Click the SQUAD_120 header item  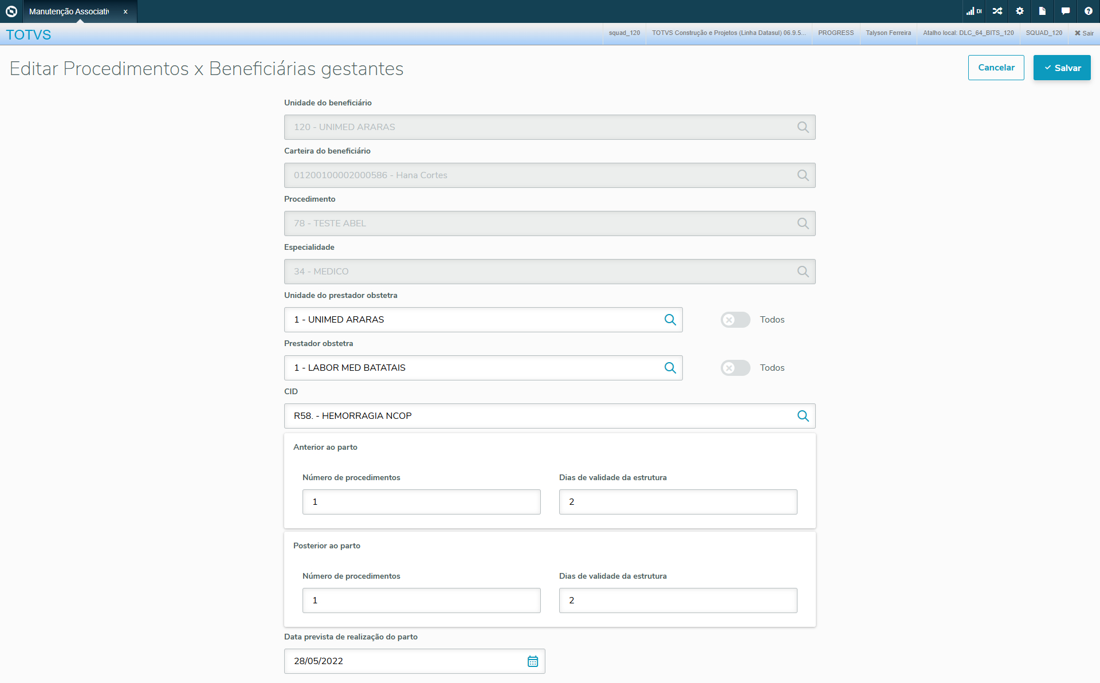(x=1043, y=33)
